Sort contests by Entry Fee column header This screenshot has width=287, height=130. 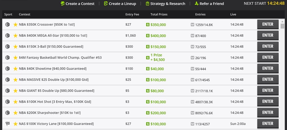[132, 14]
